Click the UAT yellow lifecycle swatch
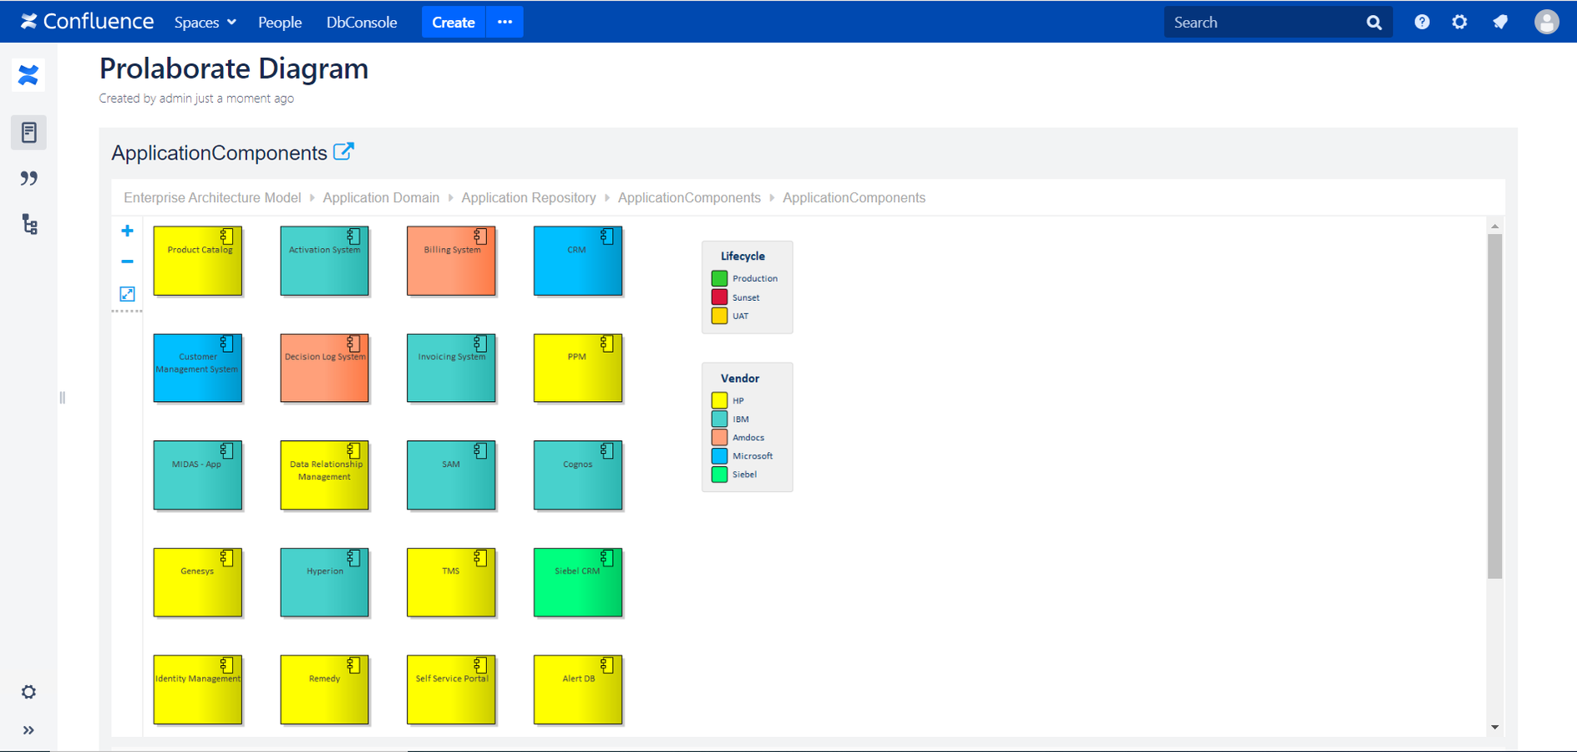The width and height of the screenshot is (1577, 752). (719, 316)
